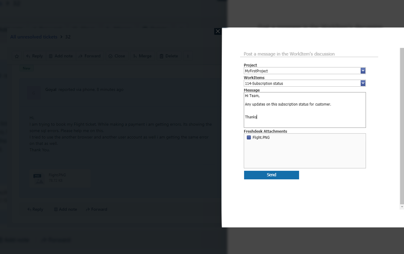Click the Delete ticket button
Viewport: 404px width, 254px height.
click(x=169, y=56)
